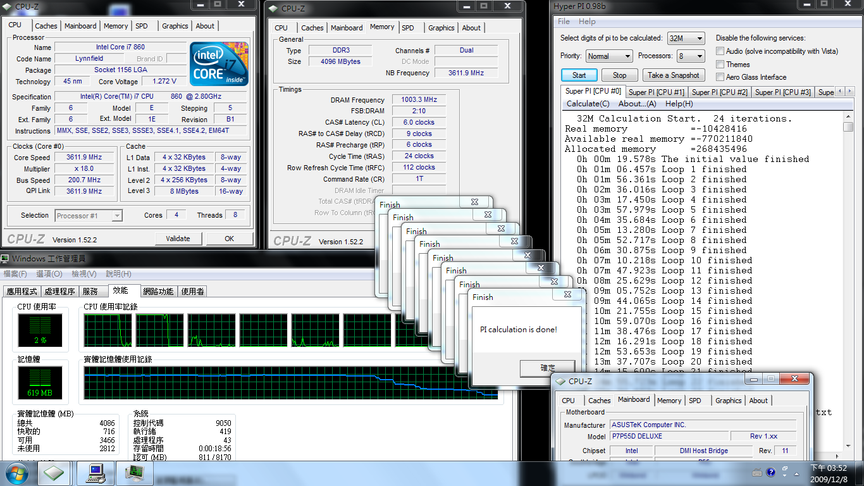Open the About...(A) menu in Super PI
864x486 pixels.
click(637, 104)
